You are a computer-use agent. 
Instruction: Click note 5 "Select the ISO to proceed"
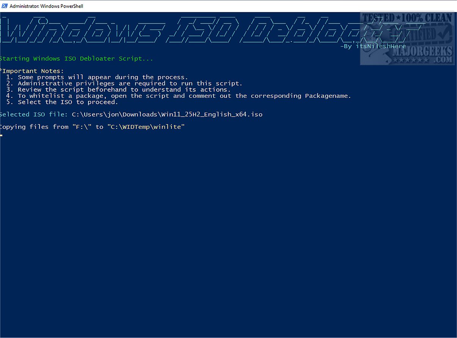pos(62,102)
